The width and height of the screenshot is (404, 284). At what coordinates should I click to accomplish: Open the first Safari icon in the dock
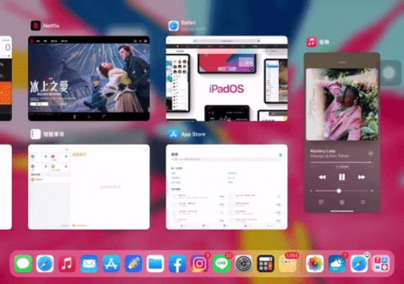pos(45,264)
